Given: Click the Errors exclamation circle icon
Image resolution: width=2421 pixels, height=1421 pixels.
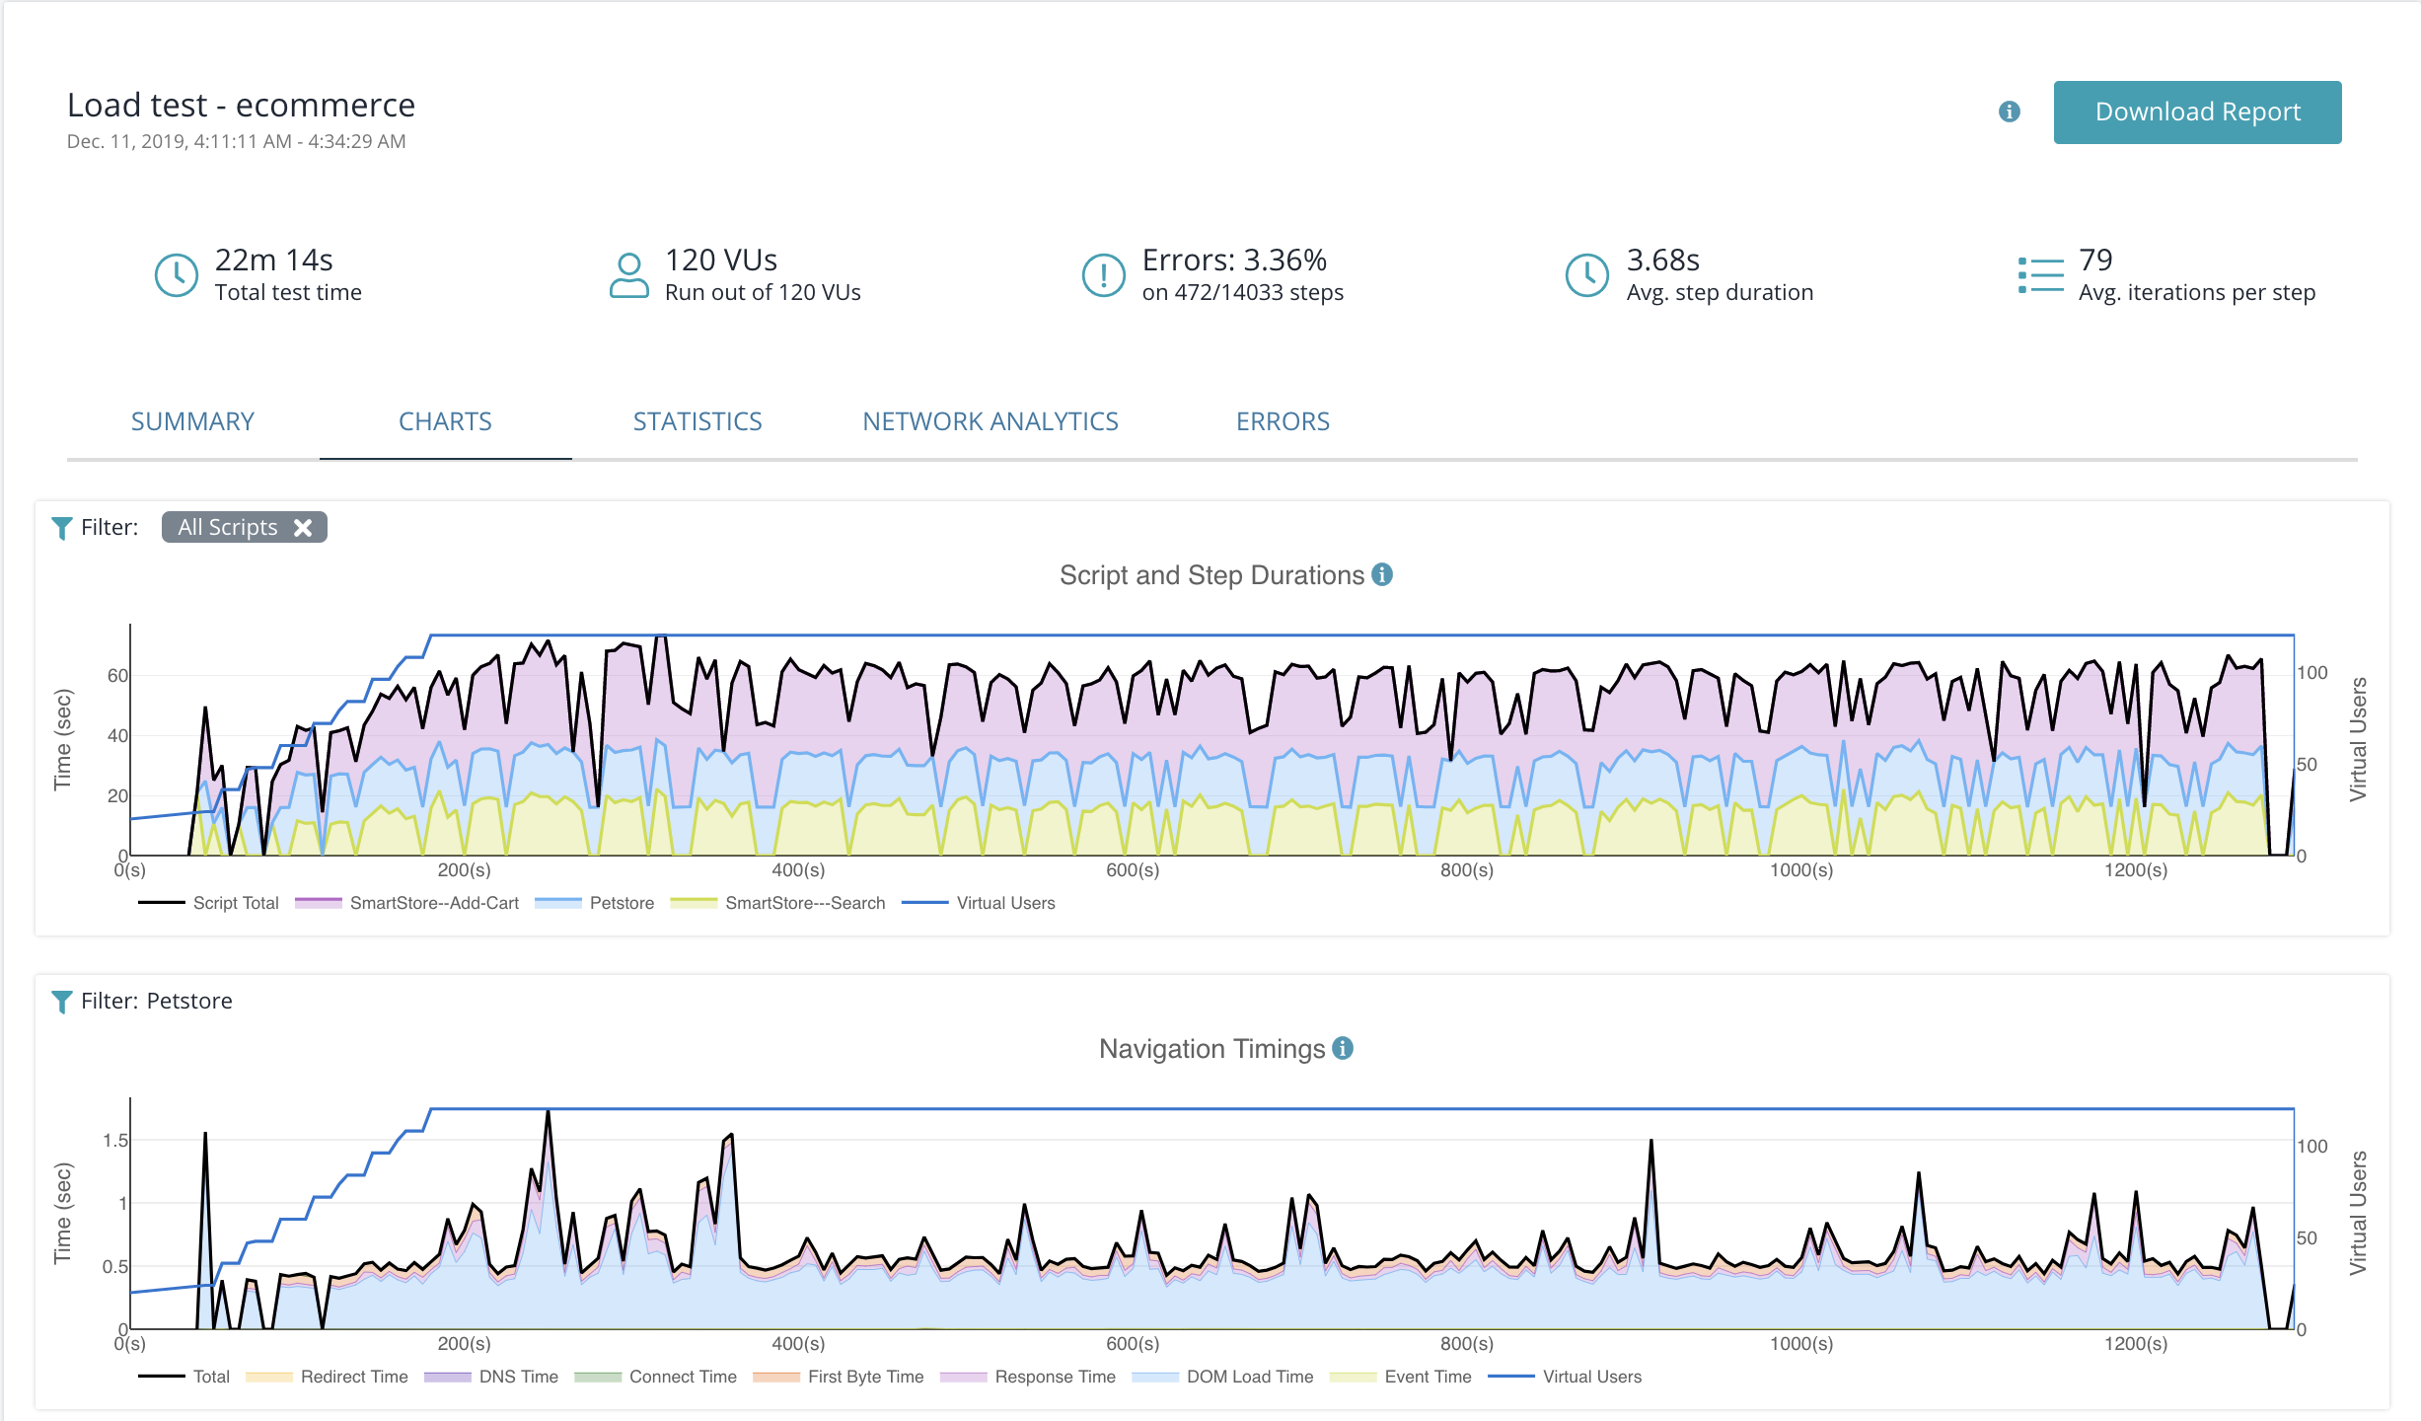Looking at the screenshot, I should point(1103,275).
